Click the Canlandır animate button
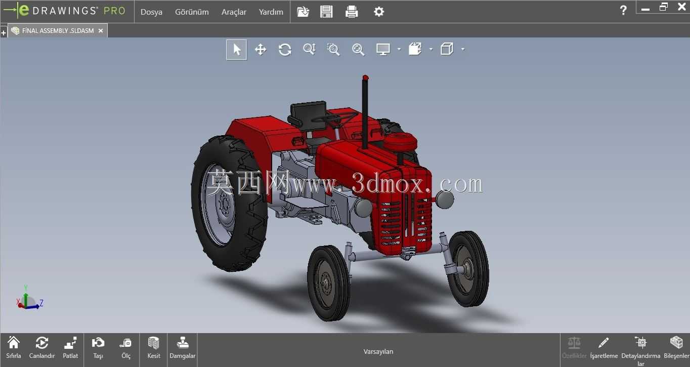 42,348
